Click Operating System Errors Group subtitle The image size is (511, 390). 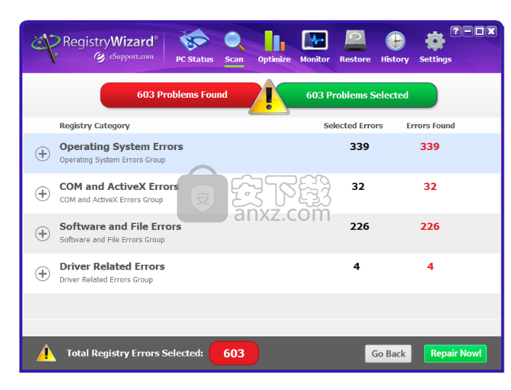pos(112,160)
